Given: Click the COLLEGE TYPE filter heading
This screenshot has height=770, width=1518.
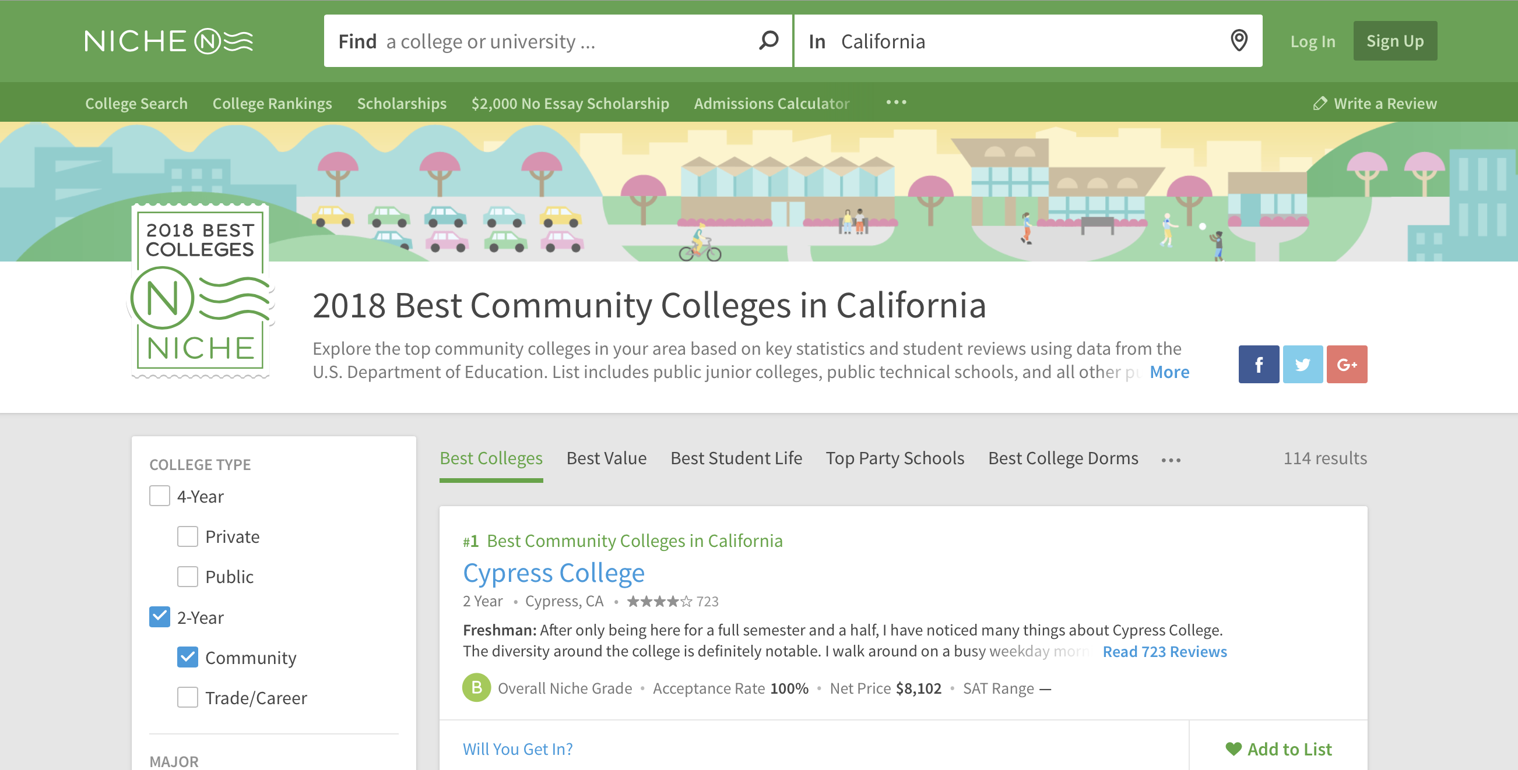Looking at the screenshot, I should (x=200, y=464).
